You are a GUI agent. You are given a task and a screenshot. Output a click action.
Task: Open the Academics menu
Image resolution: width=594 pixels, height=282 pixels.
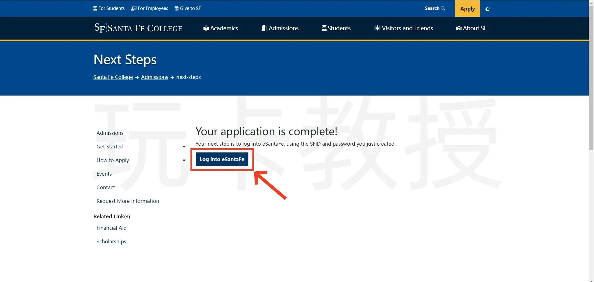point(221,28)
